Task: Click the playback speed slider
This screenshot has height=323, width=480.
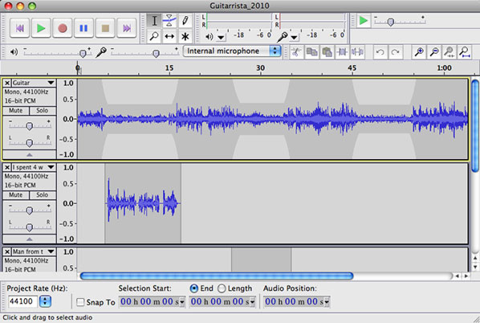Action: click(400, 22)
